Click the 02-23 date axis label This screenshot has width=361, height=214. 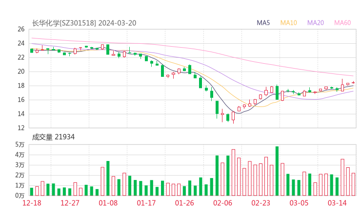coord(261,203)
